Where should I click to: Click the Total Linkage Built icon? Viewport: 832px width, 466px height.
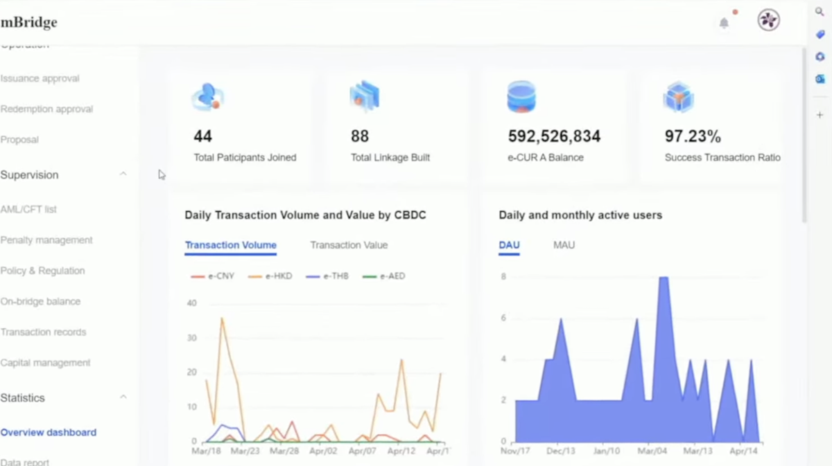[364, 97]
